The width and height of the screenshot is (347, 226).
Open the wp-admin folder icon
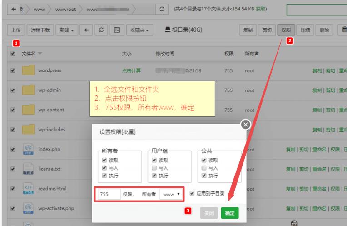click(28, 90)
